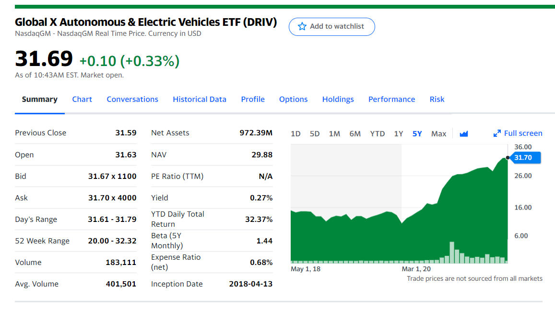
Task: Click the 36.00 y-axis label
Action: (523, 147)
